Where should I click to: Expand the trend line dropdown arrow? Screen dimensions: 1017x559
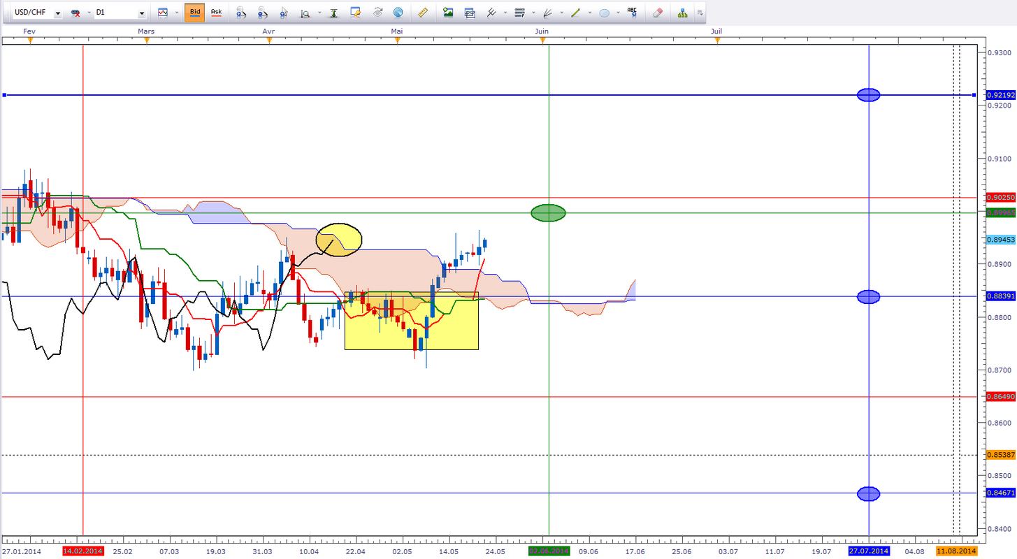(590, 13)
